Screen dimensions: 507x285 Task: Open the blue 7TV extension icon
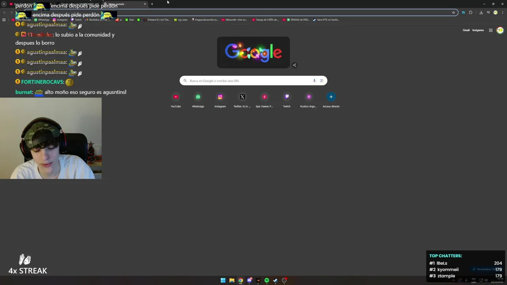(x=463, y=13)
